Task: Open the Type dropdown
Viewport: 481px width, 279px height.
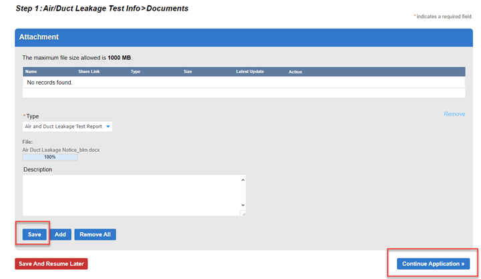Action: [x=67, y=127]
